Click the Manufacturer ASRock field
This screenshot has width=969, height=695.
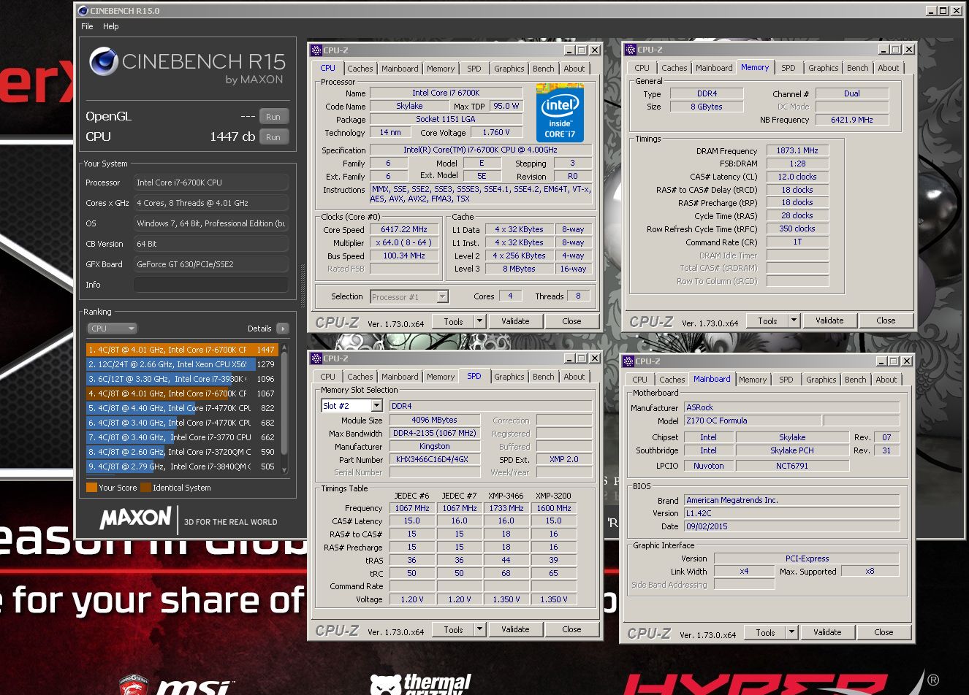791,407
